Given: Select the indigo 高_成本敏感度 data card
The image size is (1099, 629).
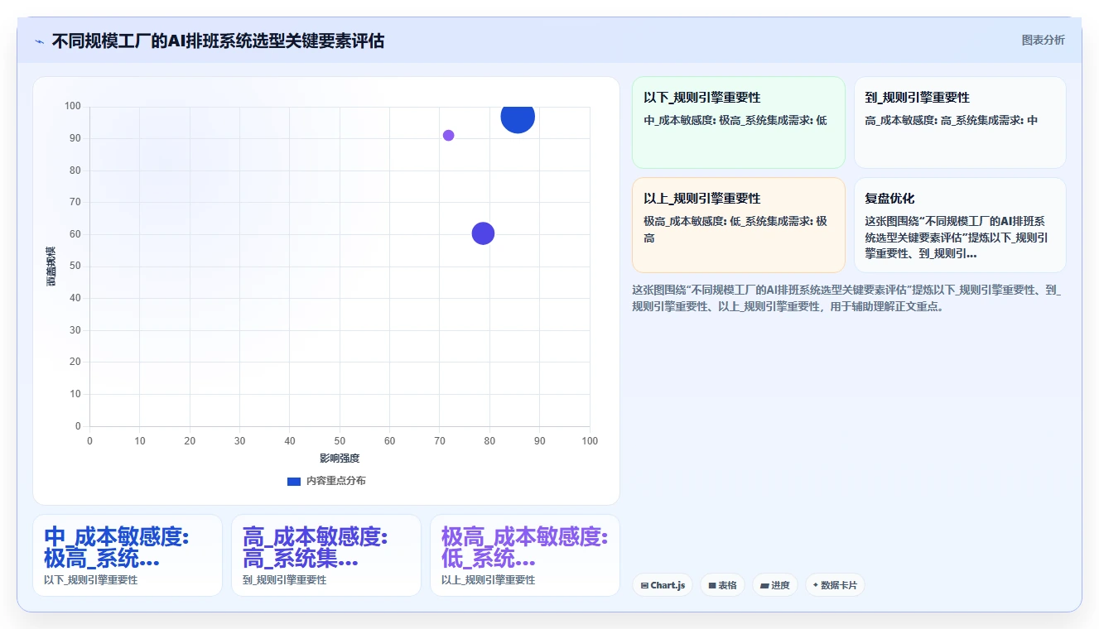Looking at the screenshot, I should 326,555.
